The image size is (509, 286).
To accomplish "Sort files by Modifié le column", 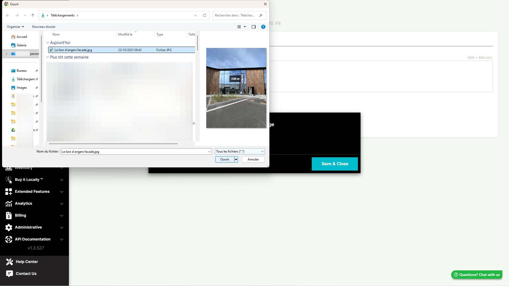I will pos(125,34).
